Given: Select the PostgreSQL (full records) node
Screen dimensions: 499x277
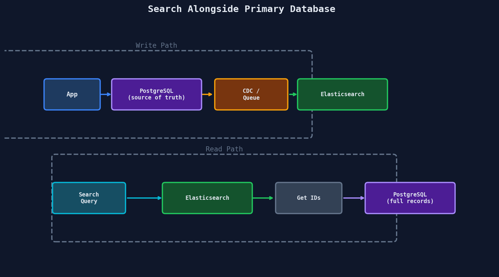Looking at the screenshot, I should tap(410, 198).
